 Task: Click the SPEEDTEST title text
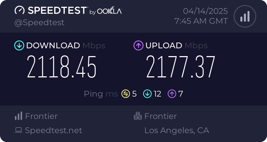tap(57, 10)
